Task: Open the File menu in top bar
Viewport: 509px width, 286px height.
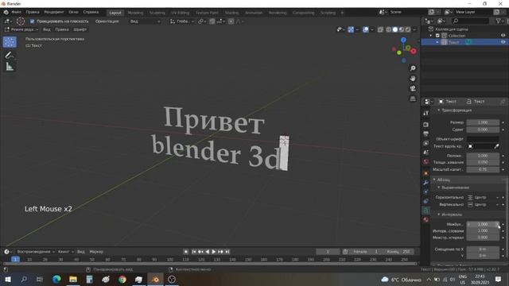Action: click(x=16, y=13)
